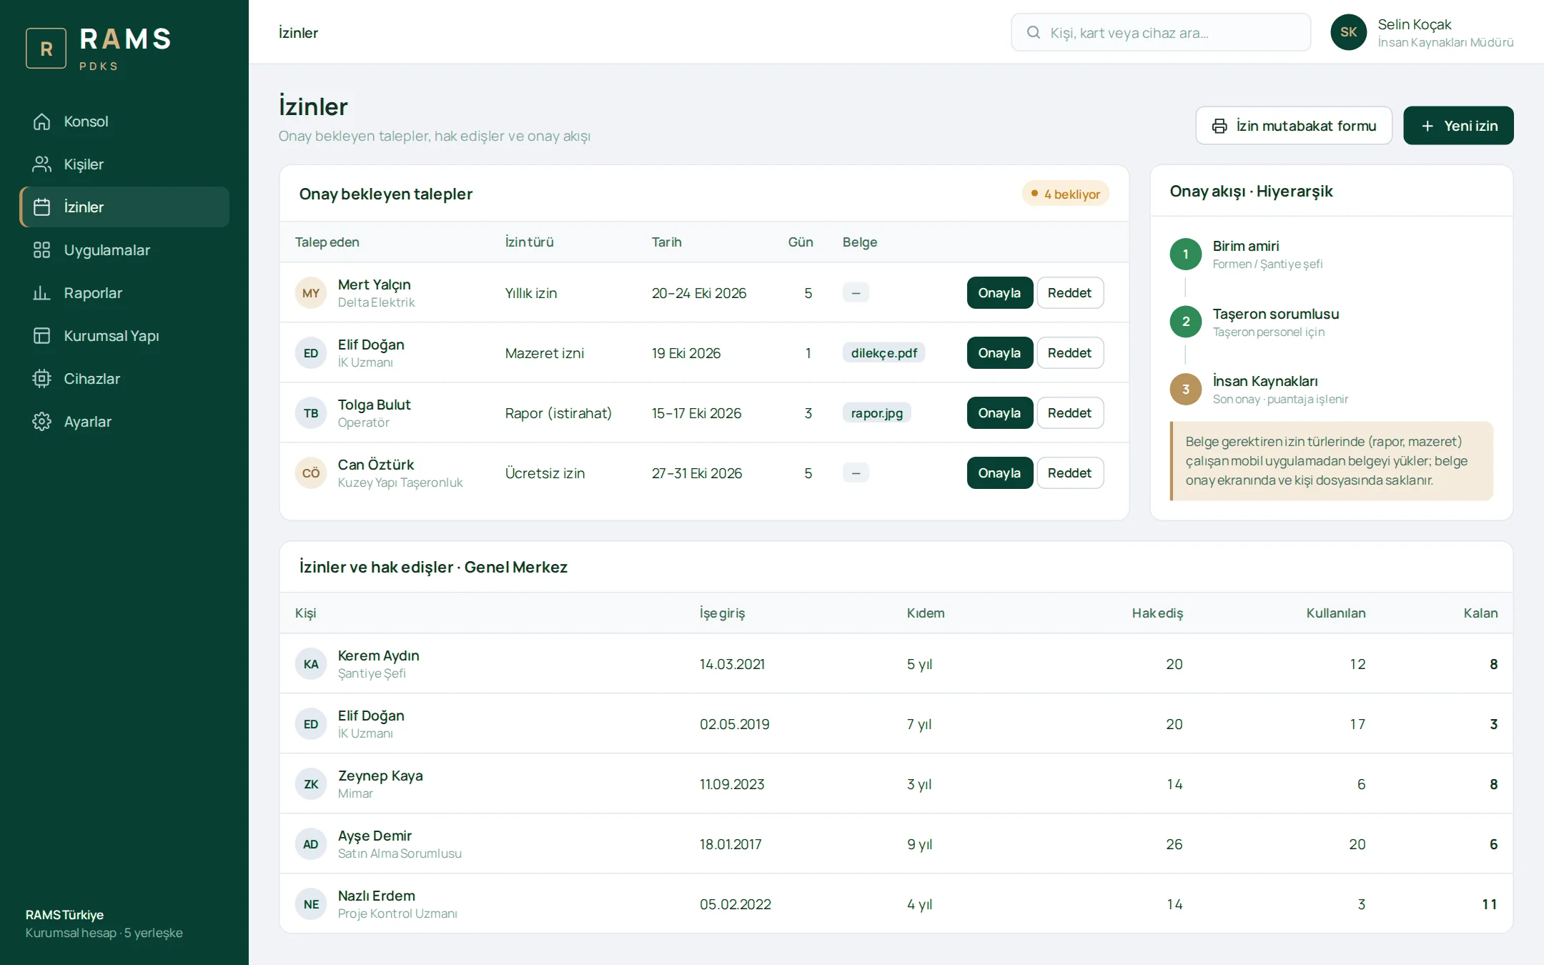
Task: Click Kerem Aydın name in table
Action: tap(379, 655)
